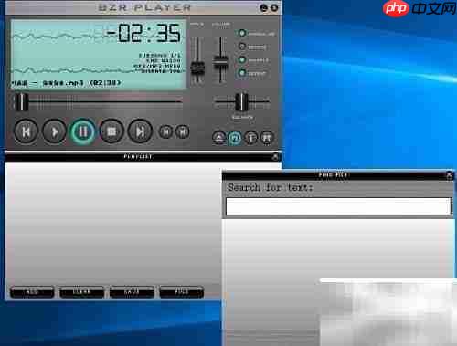Screen dimensions: 457x346
Task: Open track info via the round 'i' icon
Action: 250,138
